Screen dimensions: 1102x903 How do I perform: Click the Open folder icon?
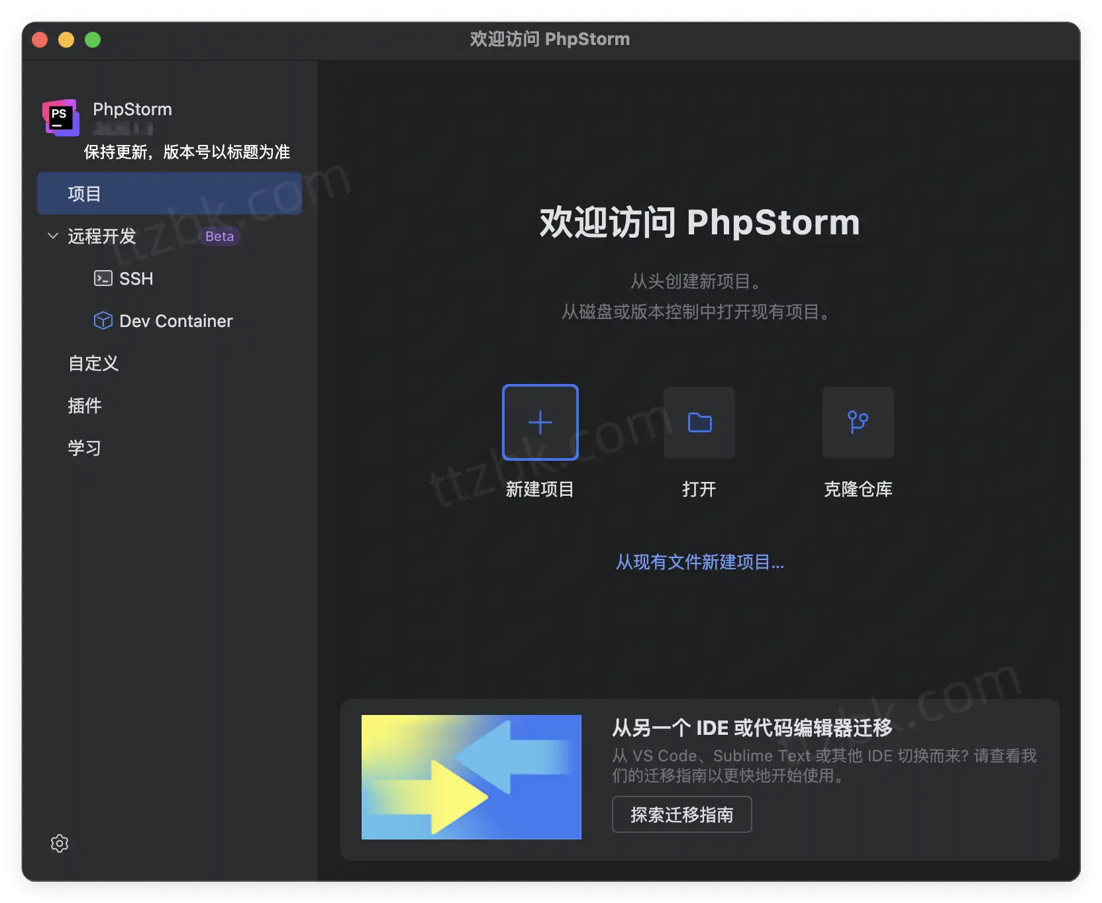click(x=699, y=422)
